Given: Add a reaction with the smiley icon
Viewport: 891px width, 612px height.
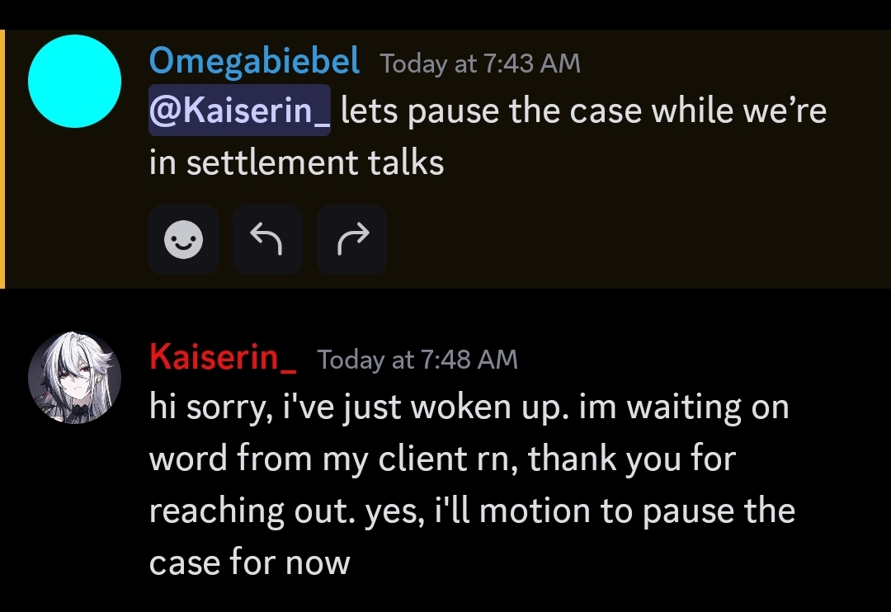Looking at the screenshot, I should (183, 240).
